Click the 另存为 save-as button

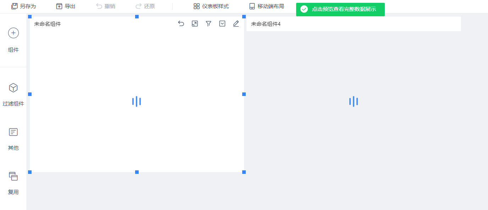coord(23,6)
